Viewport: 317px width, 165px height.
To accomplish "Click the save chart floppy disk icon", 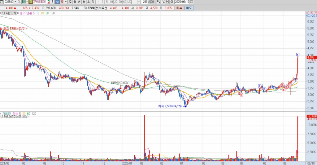I will click(167, 2).
